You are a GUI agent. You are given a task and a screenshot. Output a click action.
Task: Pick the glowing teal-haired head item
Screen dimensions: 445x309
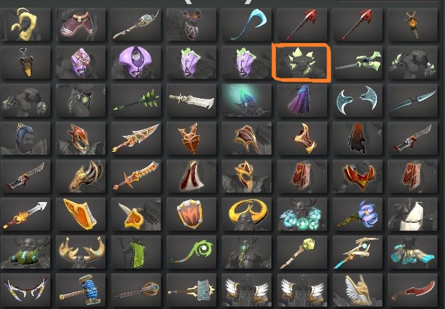click(x=247, y=100)
